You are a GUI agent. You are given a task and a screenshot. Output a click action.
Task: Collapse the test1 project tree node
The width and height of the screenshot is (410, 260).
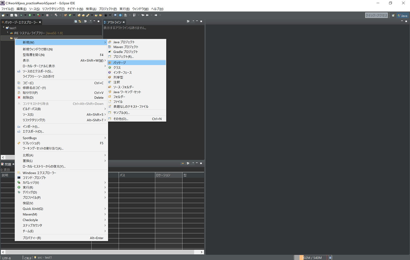[x=4, y=27]
